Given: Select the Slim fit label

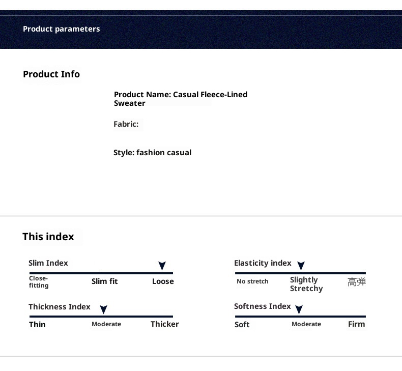Looking at the screenshot, I should click(x=104, y=281).
